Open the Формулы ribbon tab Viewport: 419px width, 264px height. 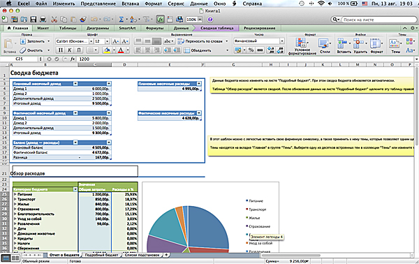click(x=154, y=28)
